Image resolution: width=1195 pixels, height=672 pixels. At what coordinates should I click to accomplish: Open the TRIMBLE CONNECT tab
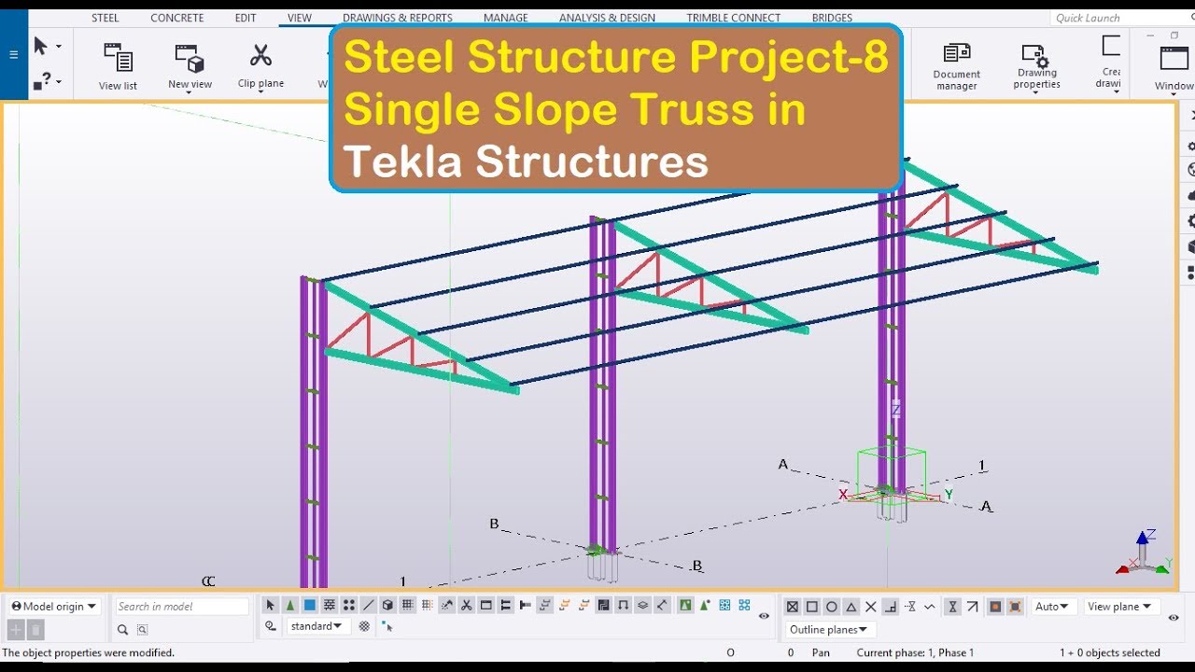coord(733,18)
